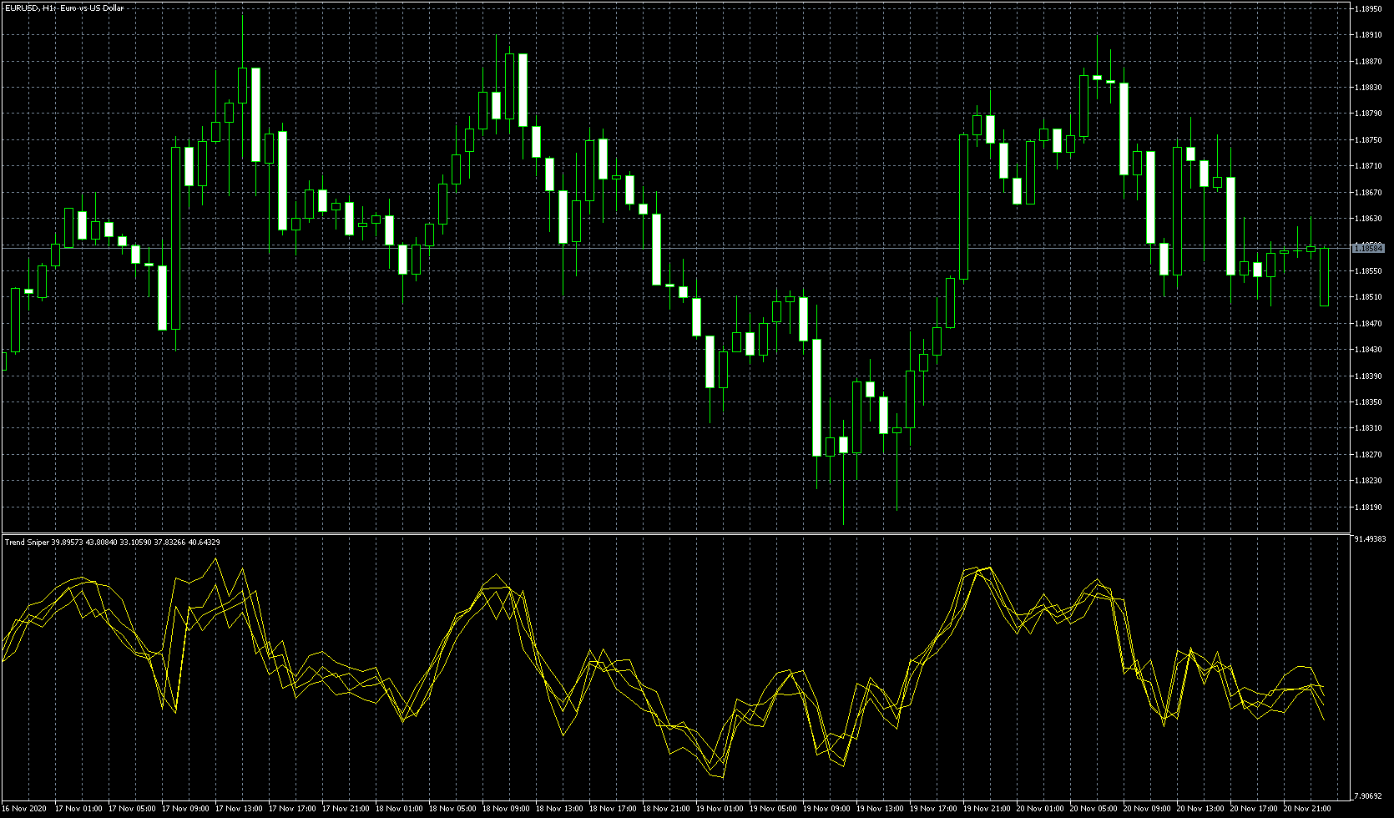Click the 17 Nov 17:00 time label

[292, 809]
